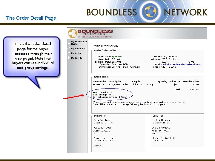Click the Current Group Savings line

tap(110, 97)
